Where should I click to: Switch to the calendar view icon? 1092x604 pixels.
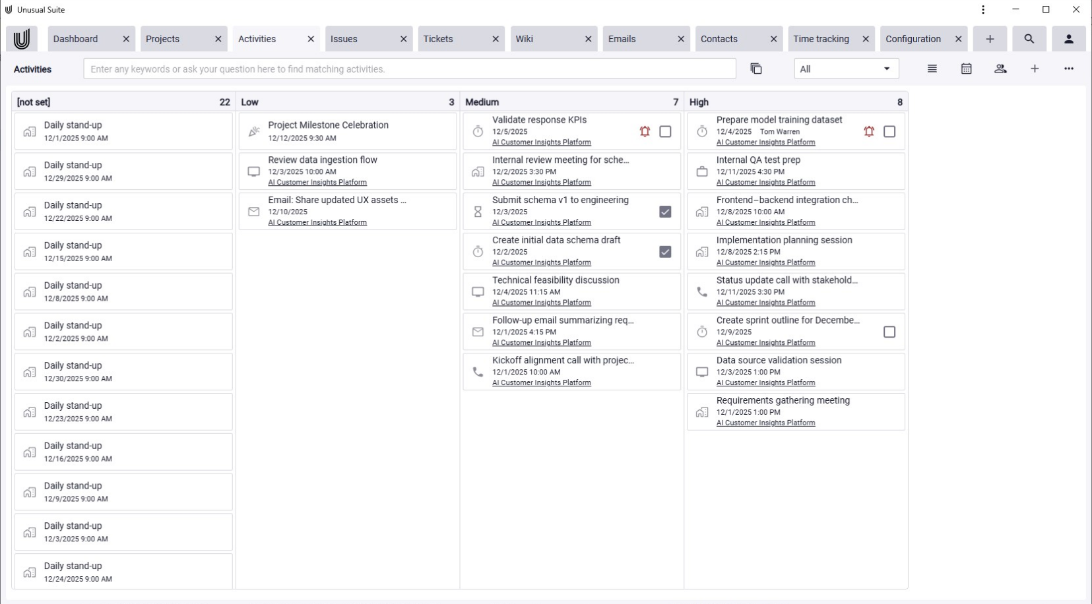966,69
